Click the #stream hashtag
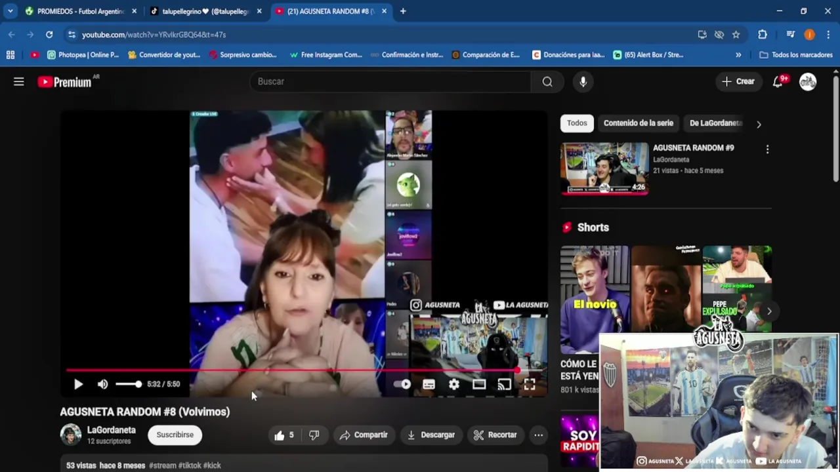Screen dimensions: 840x472 (163, 465)
